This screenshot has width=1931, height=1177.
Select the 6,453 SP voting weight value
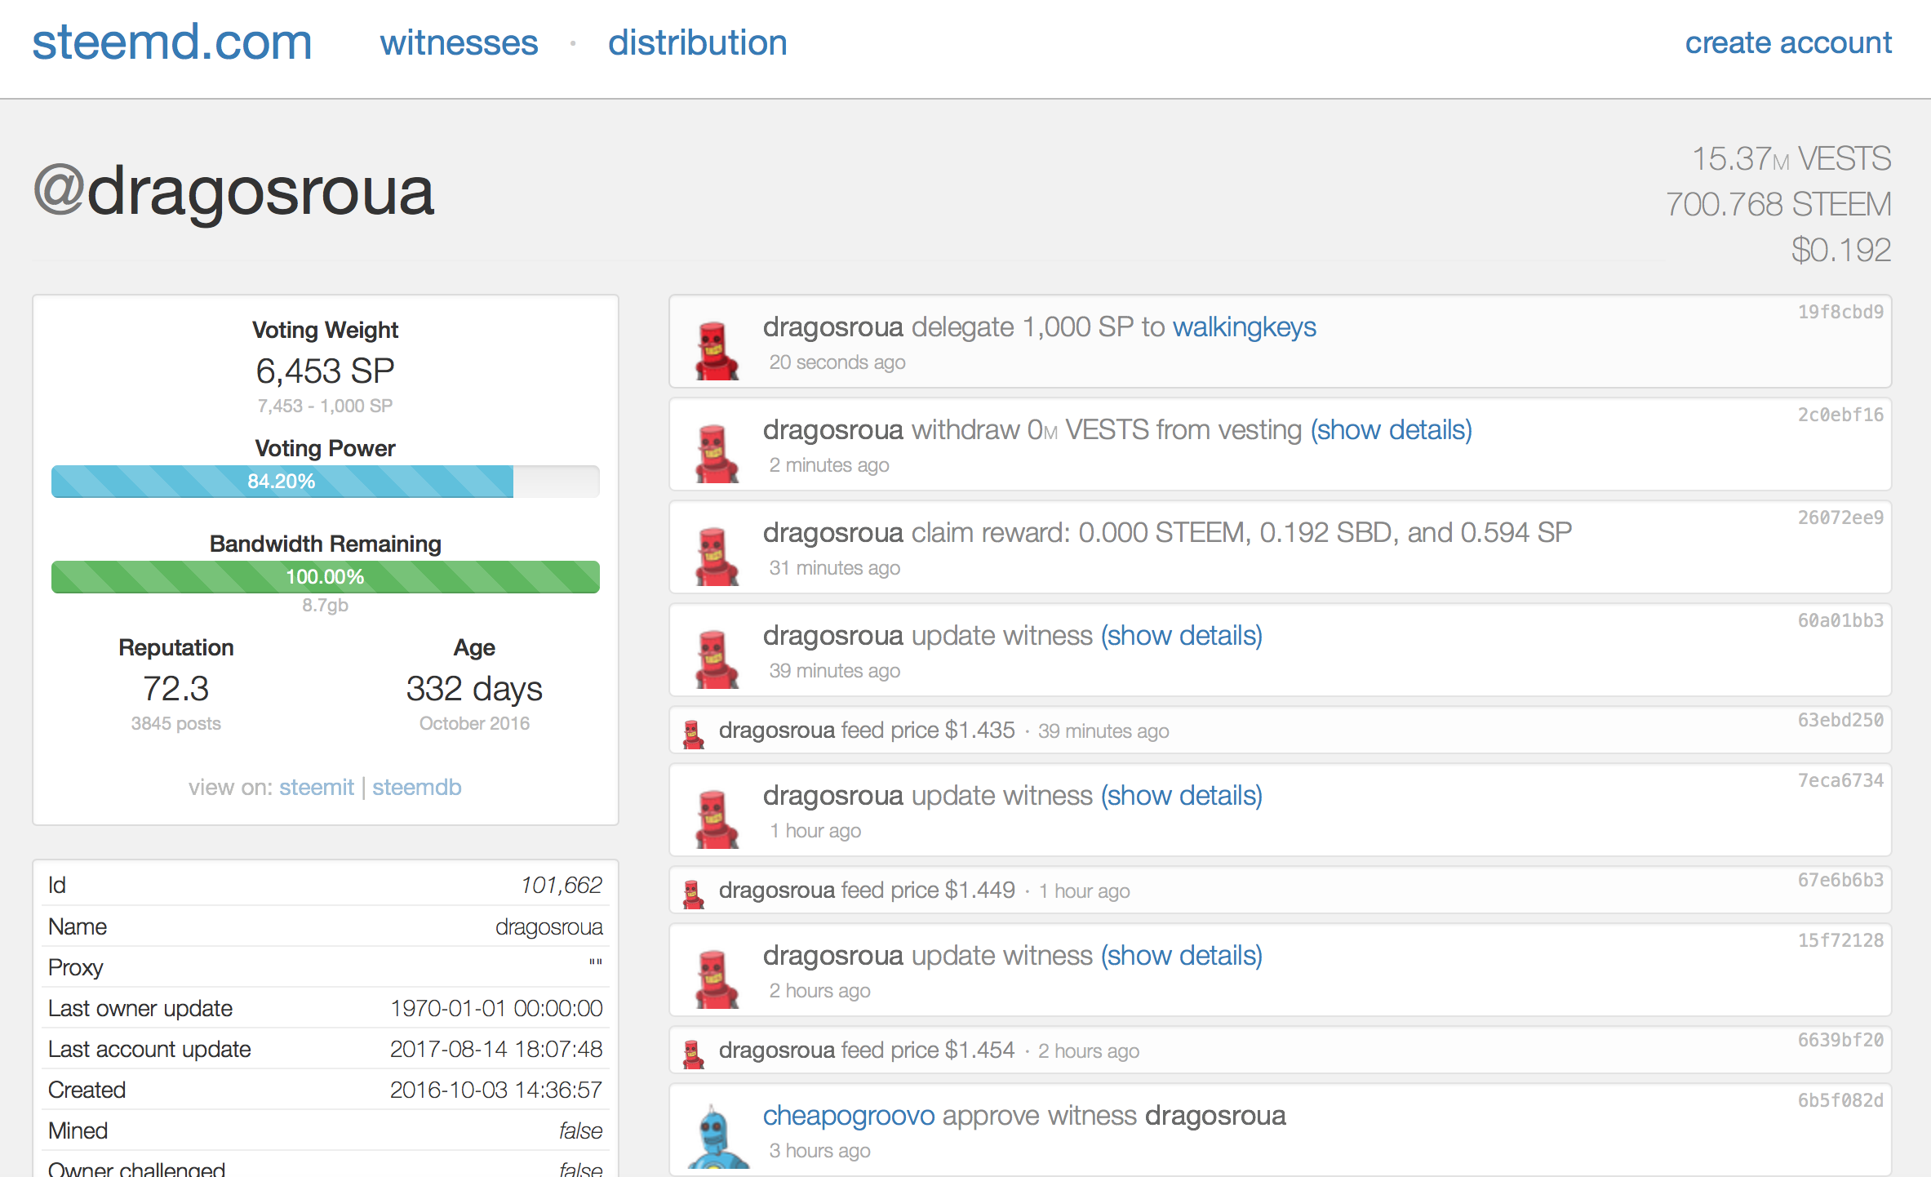pyautogui.click(x=325, y=371)
